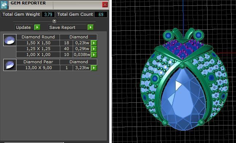The width and height of the screenshot is (236, 143).
Task: Click the Diamond Pear header cell
Action: (38, 62)
